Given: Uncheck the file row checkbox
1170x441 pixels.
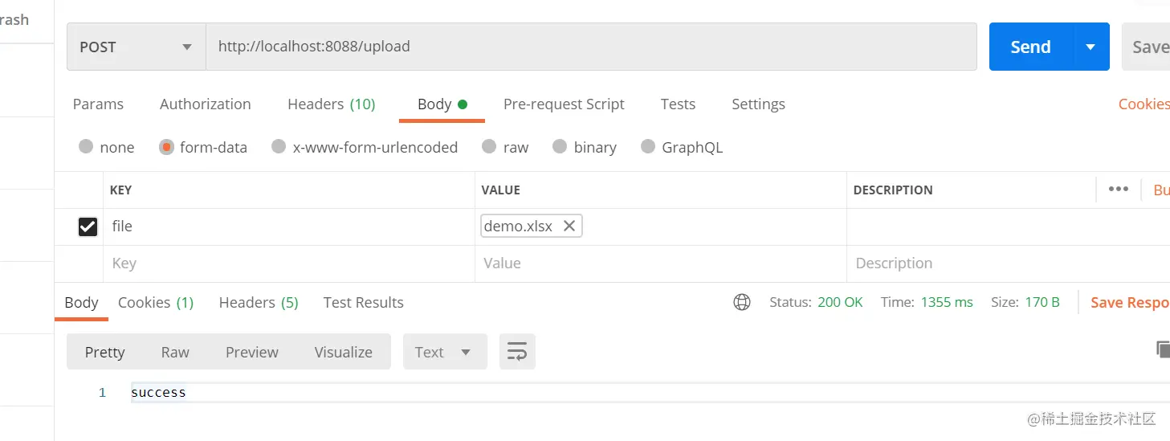Looking at the screenshot, I should [88, 227].
